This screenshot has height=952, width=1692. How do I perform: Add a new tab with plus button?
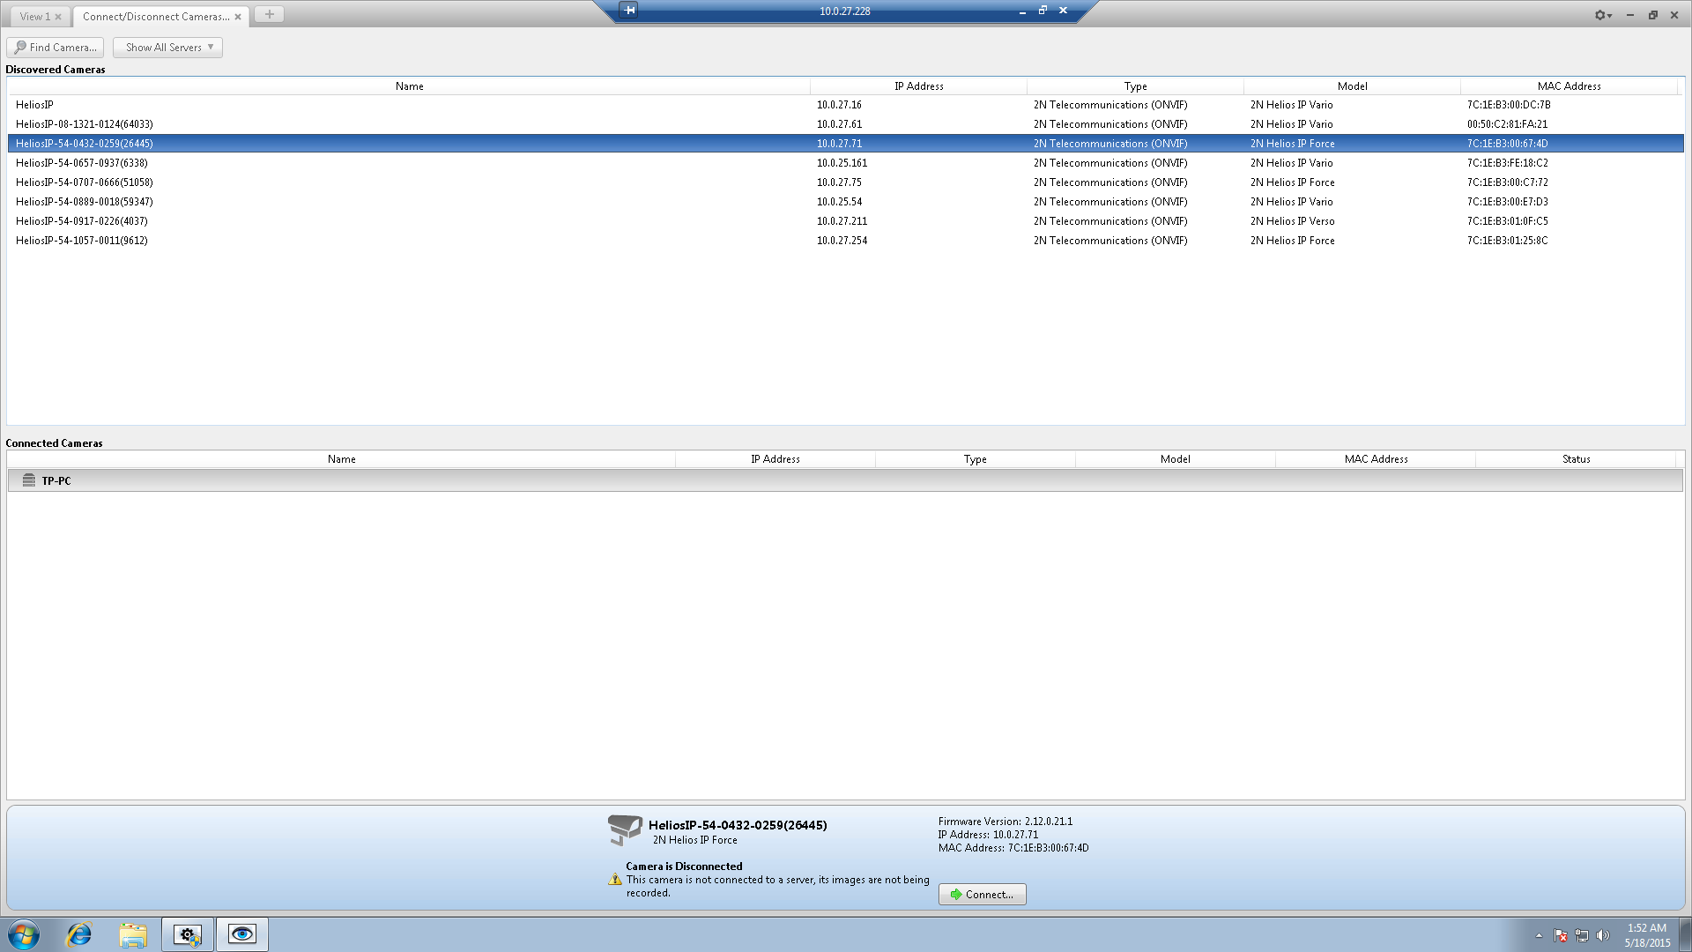269,15
